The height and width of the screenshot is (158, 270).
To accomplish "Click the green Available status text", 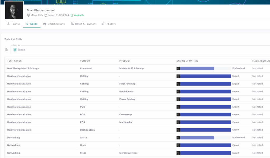I will (79, 15).
